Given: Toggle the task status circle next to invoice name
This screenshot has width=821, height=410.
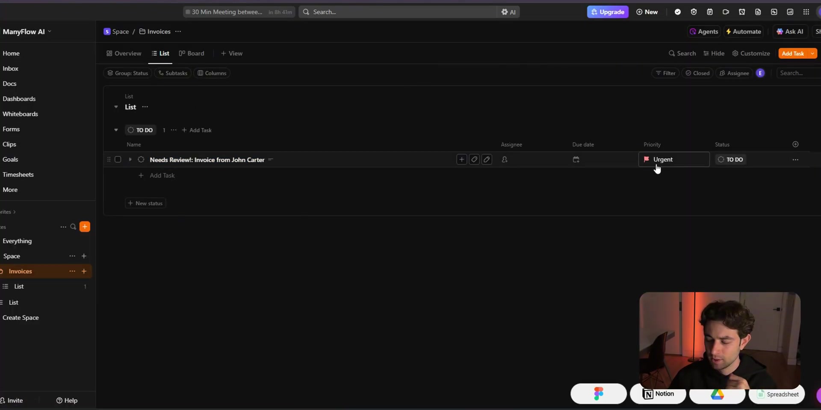Looking at the screenshot, I should pyautogui.click(x=141, y=160).
